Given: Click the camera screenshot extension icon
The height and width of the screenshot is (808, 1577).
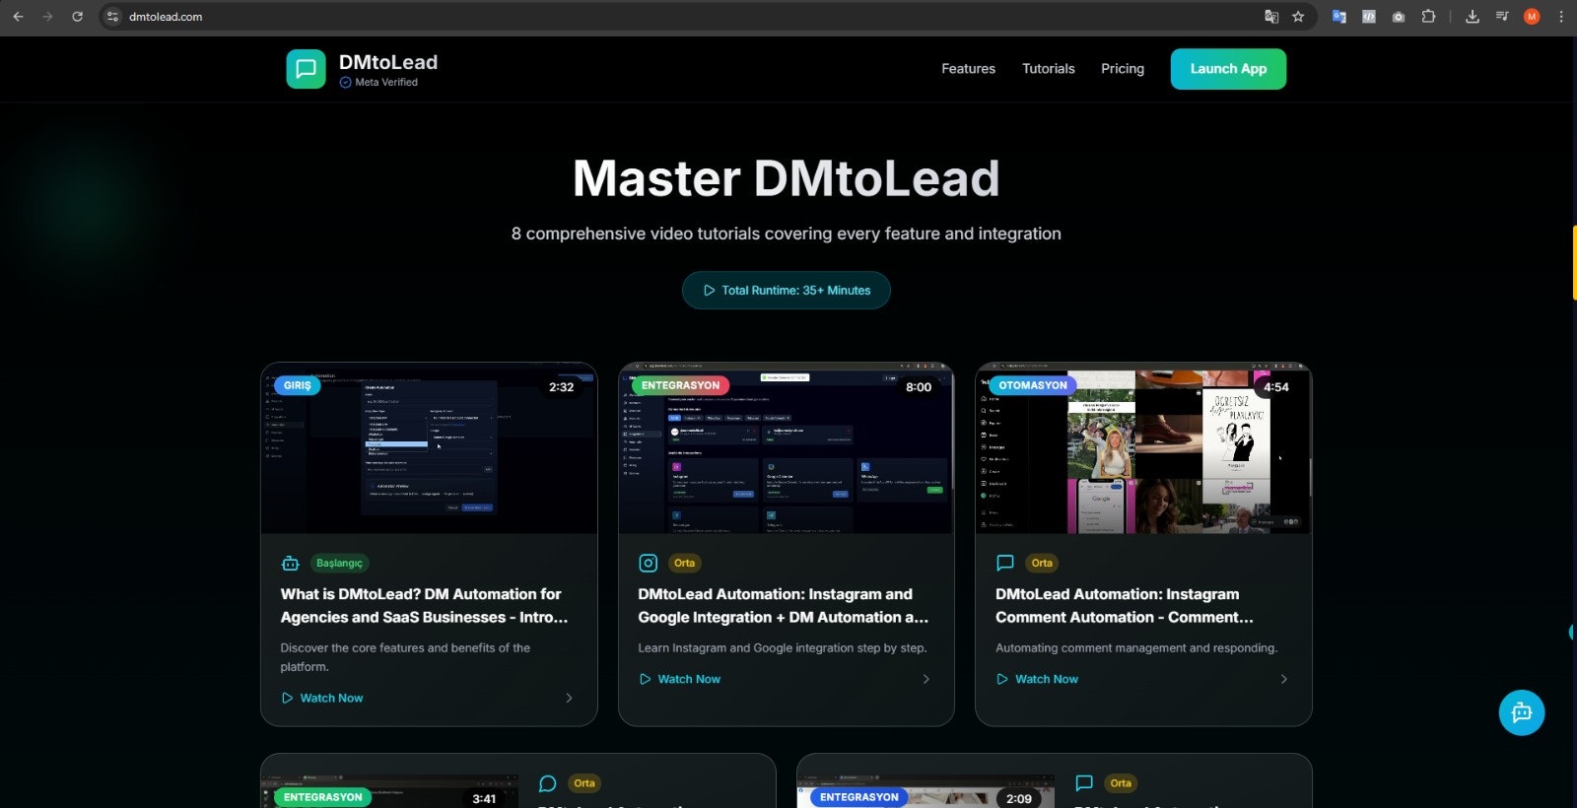Looking at the screenshot, I should tap(1399, 17).
